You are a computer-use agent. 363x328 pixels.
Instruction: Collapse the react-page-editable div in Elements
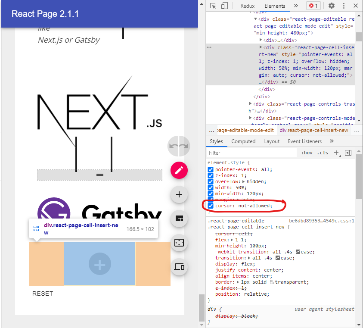[256, 19]
